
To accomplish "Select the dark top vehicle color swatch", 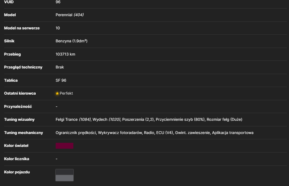I will tap(65, 172).
